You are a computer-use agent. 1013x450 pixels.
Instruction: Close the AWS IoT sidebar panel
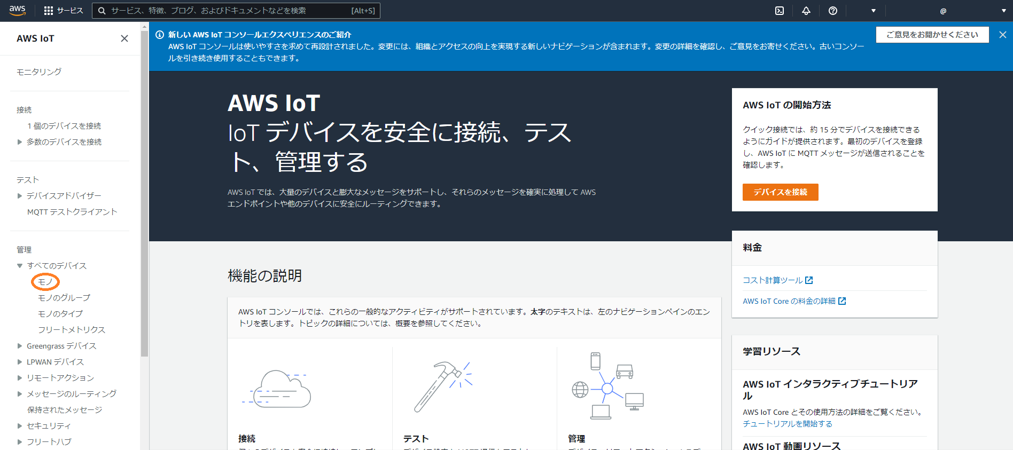click(124, 38)
